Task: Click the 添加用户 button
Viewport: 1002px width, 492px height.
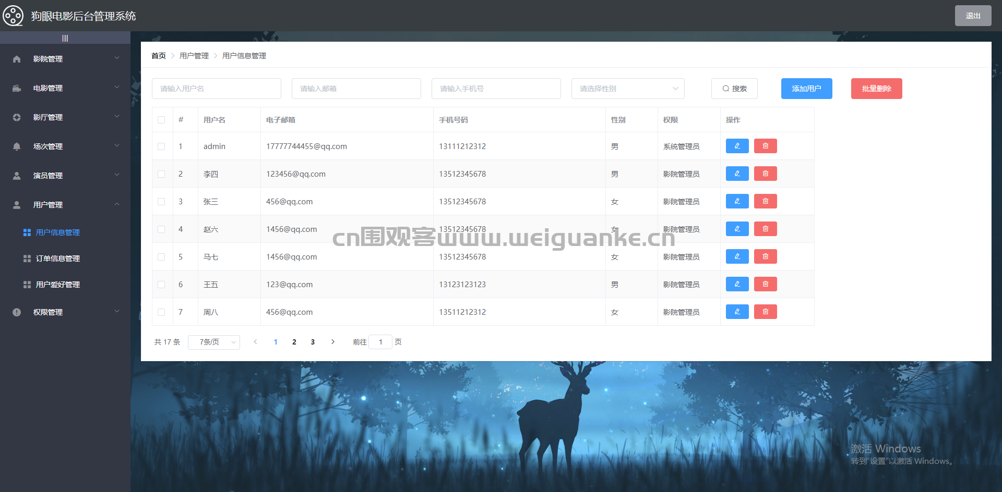Action: 807,89
